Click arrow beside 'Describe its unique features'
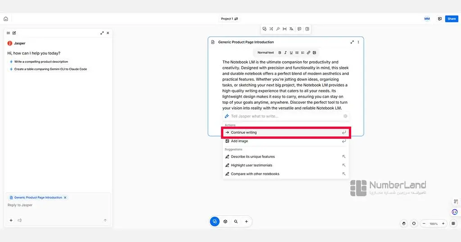This screenshot has height=242, width=461. pos(343,157)
